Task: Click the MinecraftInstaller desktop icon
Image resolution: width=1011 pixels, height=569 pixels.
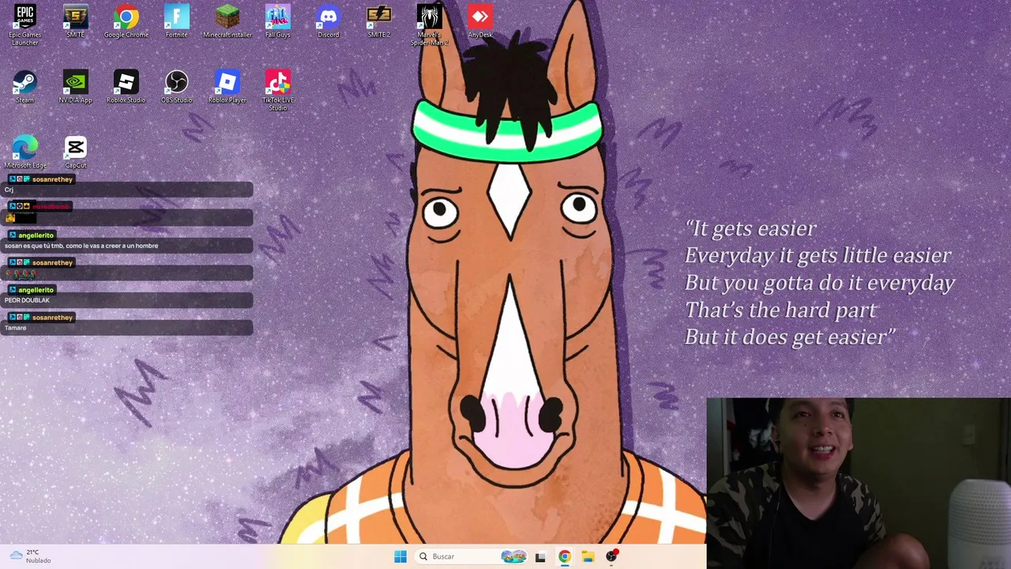Action: [x=227, y=21]
